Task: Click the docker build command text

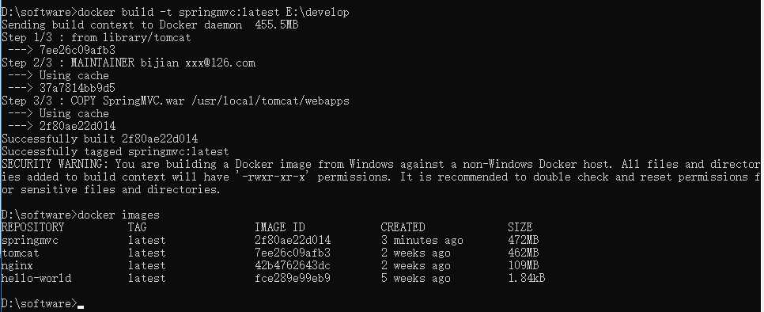Action: tap(214, 12)
